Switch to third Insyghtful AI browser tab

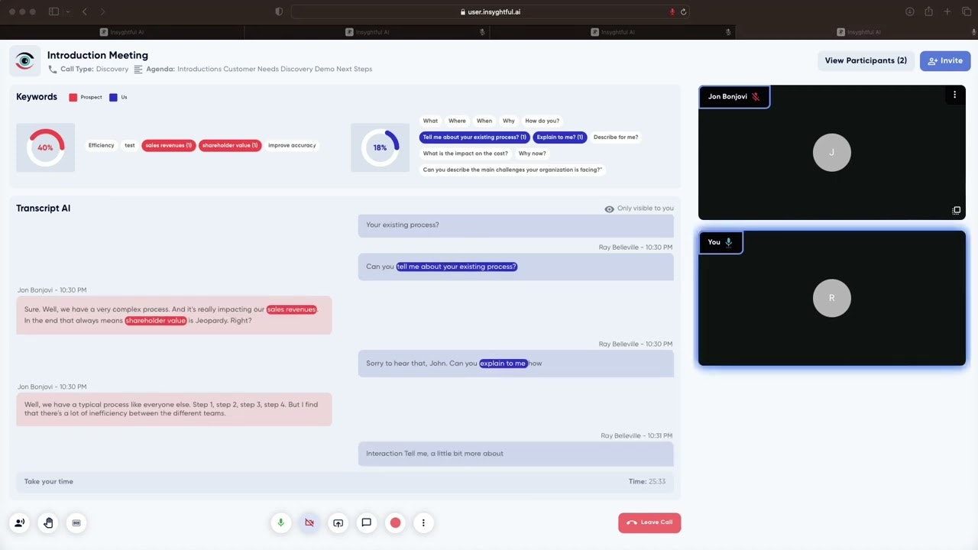pos(612,32)
